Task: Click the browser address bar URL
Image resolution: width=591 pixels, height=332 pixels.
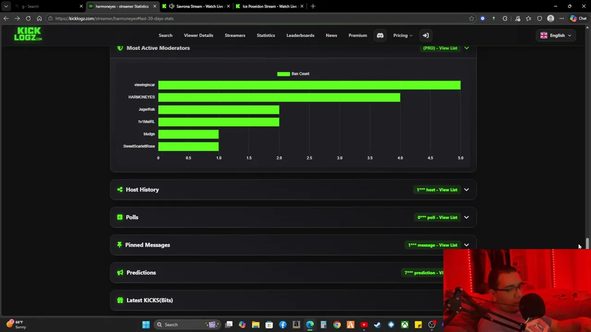Action: (x=114, y=18)
